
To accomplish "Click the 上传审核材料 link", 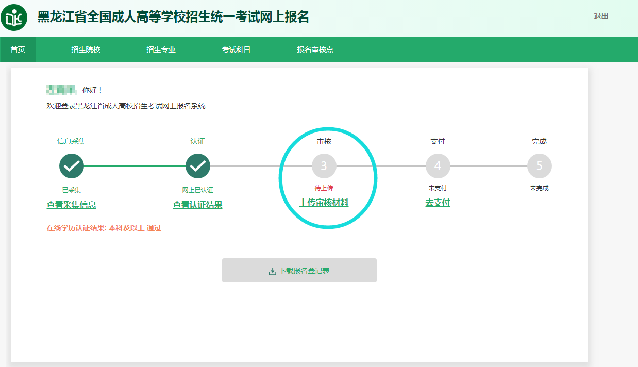I will (324, 203).
